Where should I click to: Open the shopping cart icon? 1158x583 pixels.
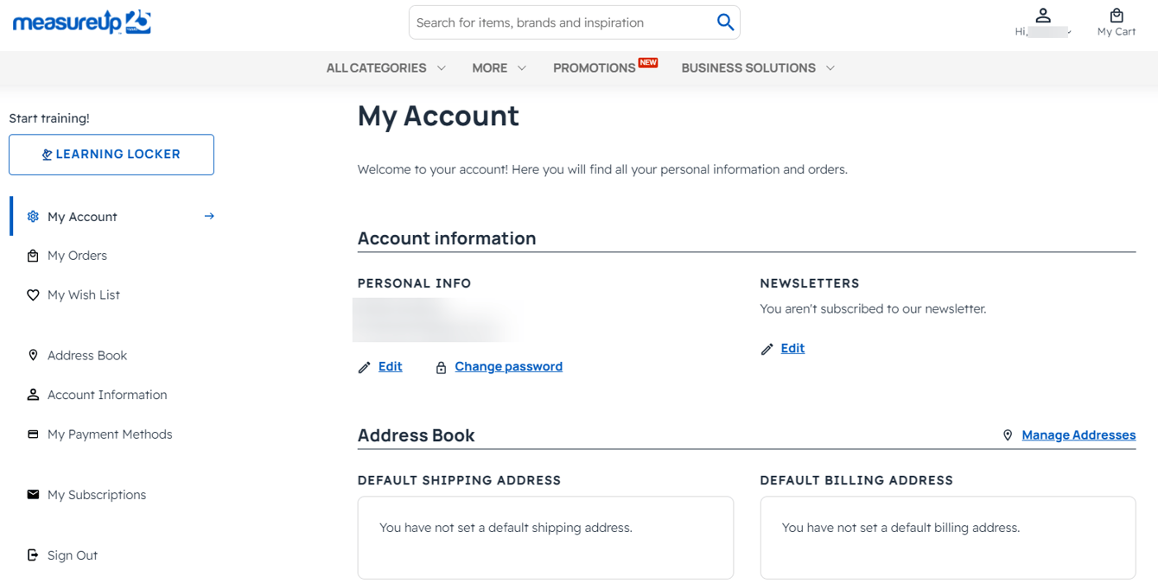(x=1117, y=16)
